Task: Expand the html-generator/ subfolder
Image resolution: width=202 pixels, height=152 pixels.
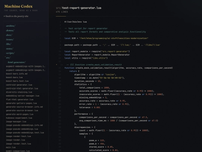Action: click(17, 62)
